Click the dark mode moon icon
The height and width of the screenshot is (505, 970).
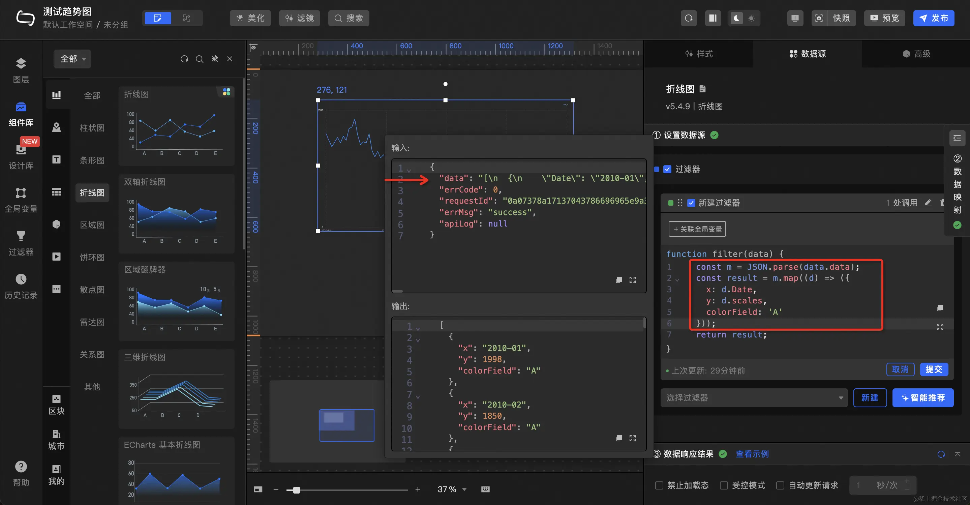coord(736,18)
